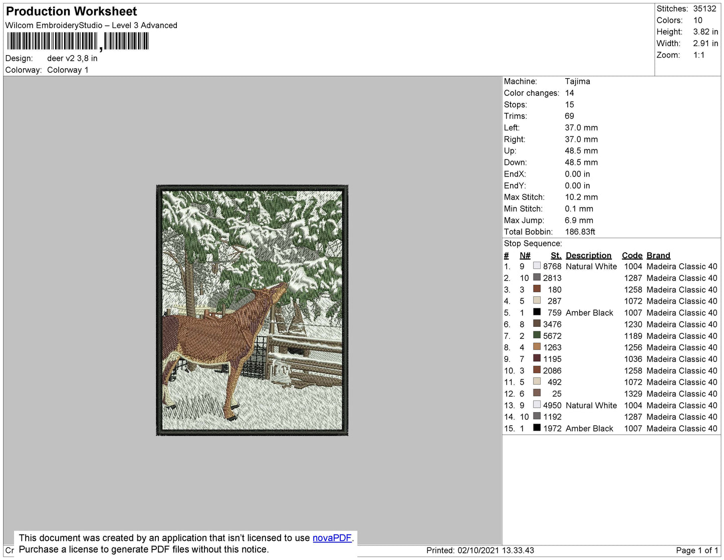
Task: Click the Max Jump value 6.9 mm
Action: pos(579,221)
